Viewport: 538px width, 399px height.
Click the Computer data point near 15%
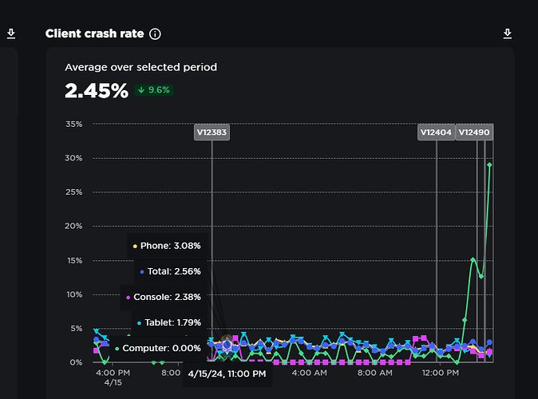473,259
